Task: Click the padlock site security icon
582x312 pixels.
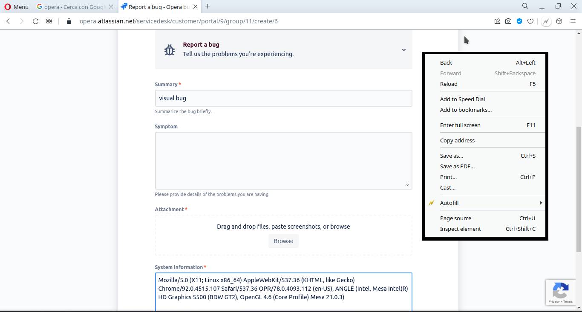Action: coord(69,21)
